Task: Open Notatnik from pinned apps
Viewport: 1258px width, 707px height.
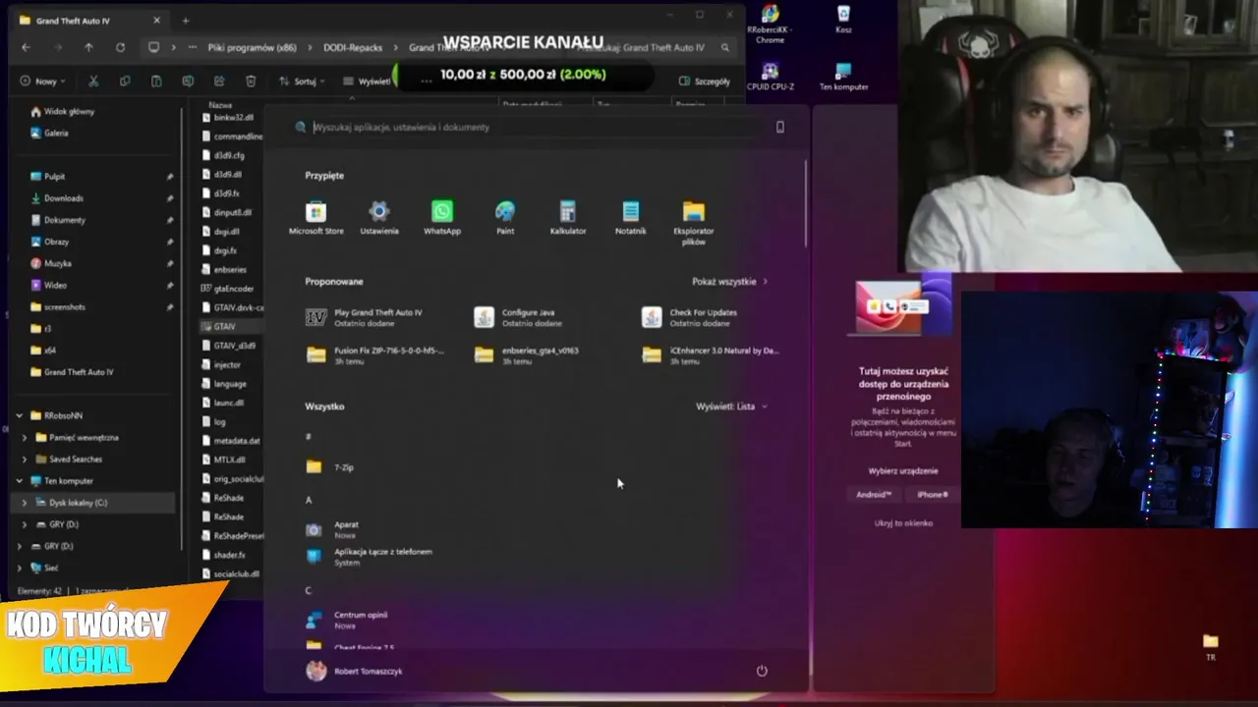Action: click(x=631, y=219)
